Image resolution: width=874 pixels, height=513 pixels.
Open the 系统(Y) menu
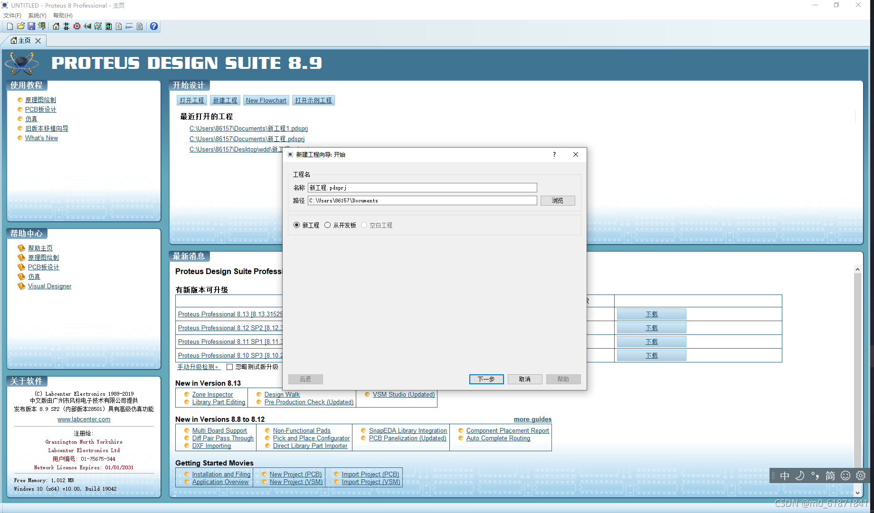tap(37, 16)
